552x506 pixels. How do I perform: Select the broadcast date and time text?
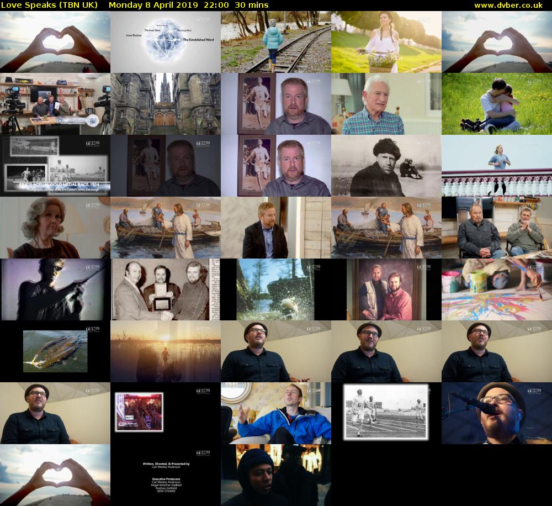click(189, 5)
